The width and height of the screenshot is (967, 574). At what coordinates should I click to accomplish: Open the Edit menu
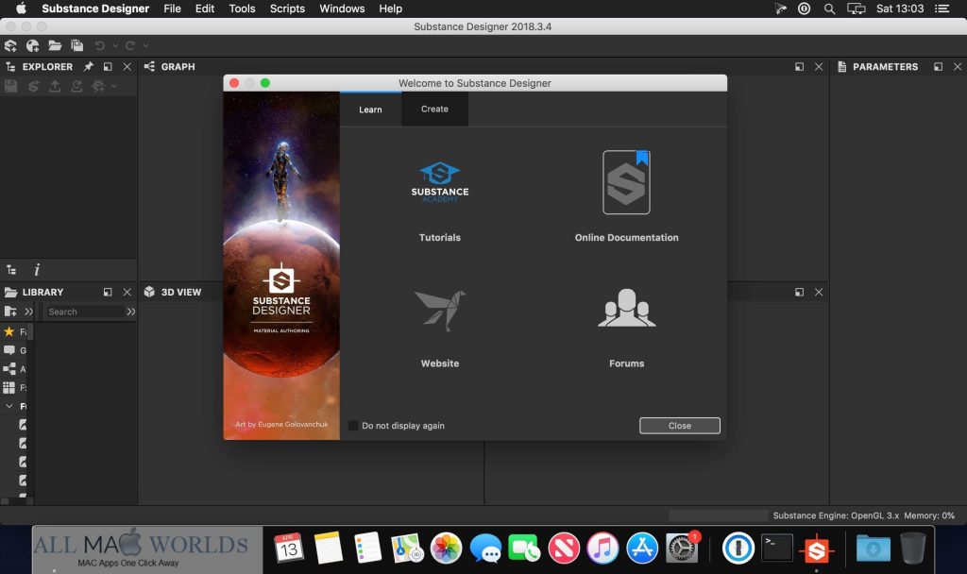pos(205,8)
